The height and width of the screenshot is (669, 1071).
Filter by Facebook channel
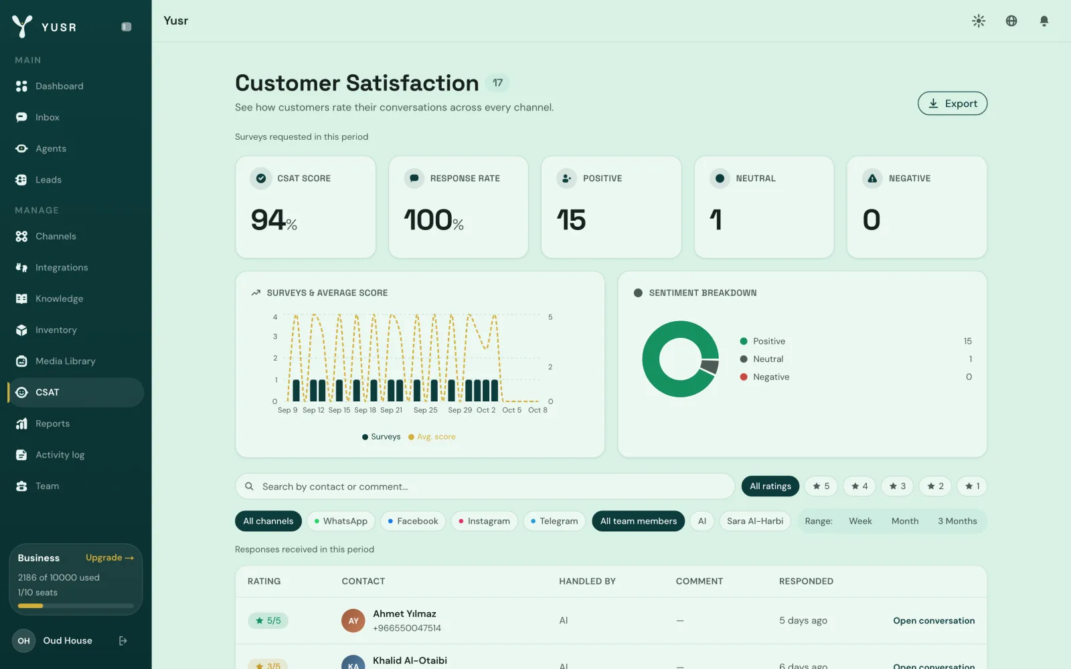pyautogui.click(x=413, y=521)
